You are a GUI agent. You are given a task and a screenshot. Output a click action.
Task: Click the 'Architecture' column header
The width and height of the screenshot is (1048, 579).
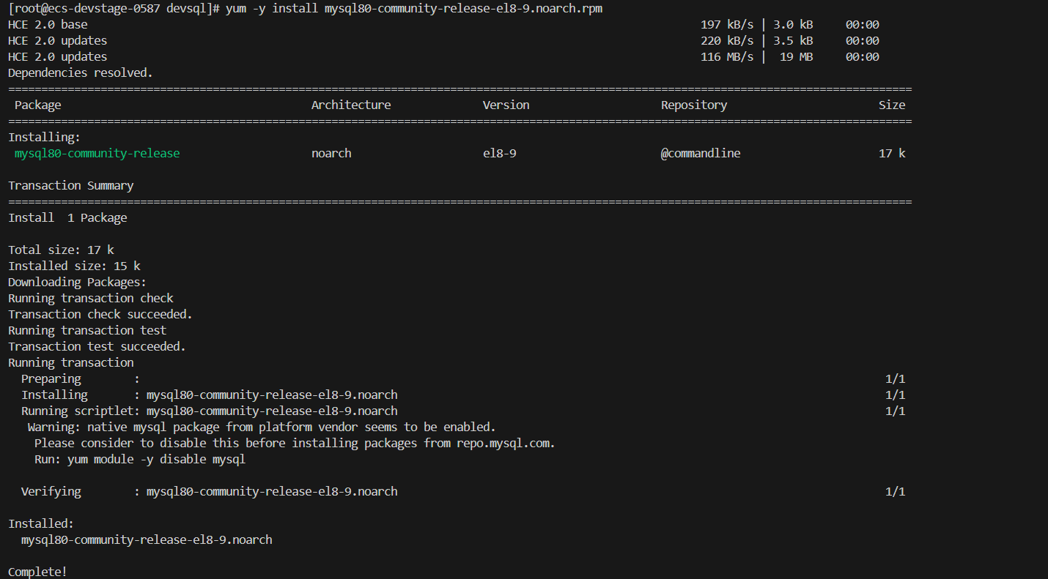click(350, 105)
